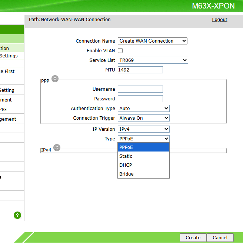
Task: Close the Type dropdown via its arrow
Action: pyautogui.click(x=166, y=139)
